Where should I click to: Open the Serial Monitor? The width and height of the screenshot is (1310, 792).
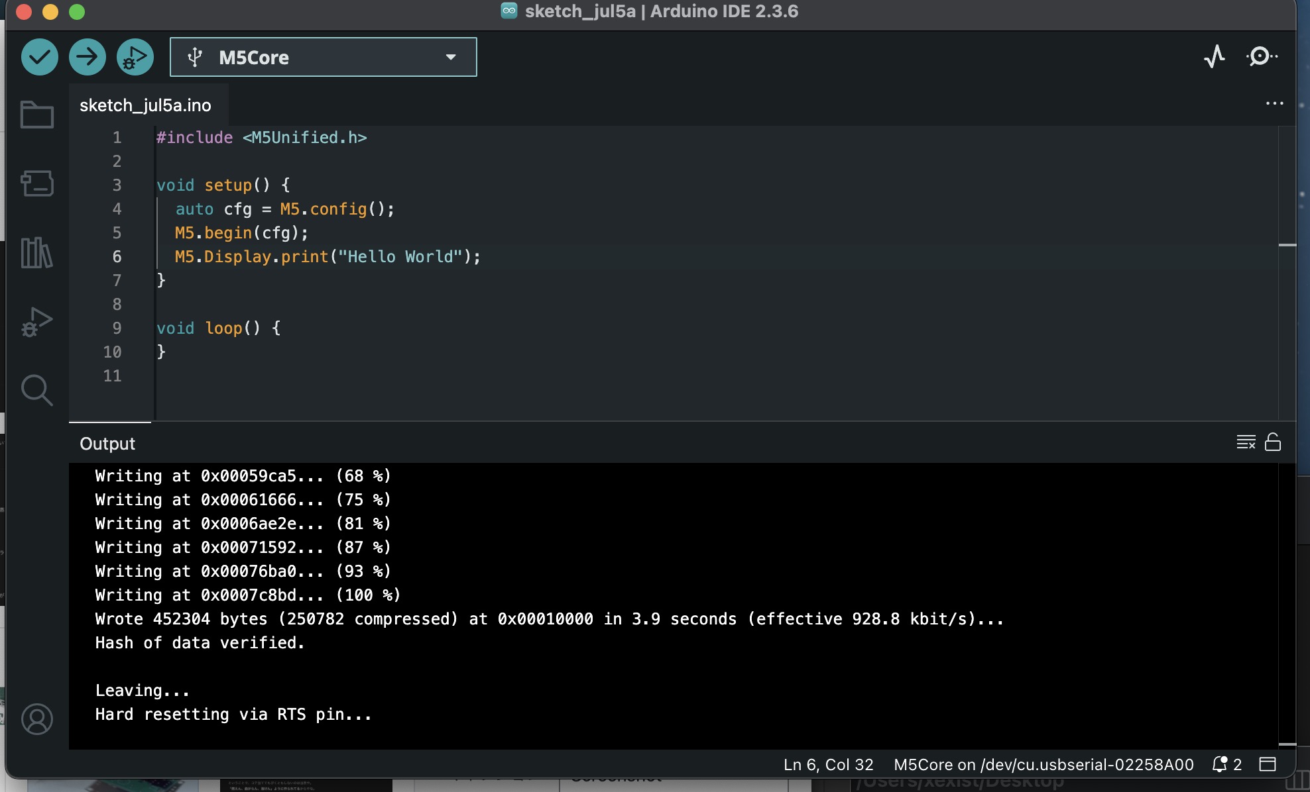[x=1262, y=56]
